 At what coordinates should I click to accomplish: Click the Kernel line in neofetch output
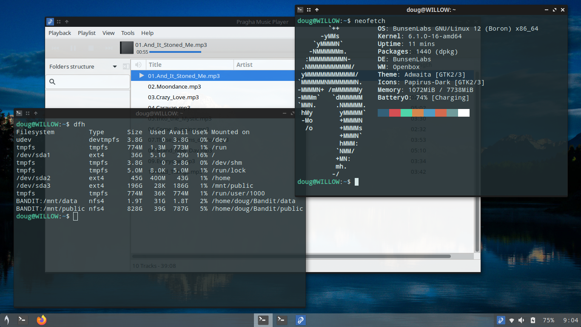420,36
